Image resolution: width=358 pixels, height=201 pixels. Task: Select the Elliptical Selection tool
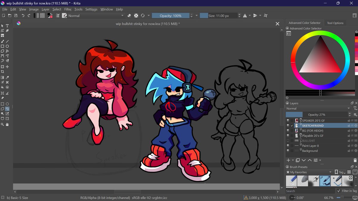click(x=7, y=104)
